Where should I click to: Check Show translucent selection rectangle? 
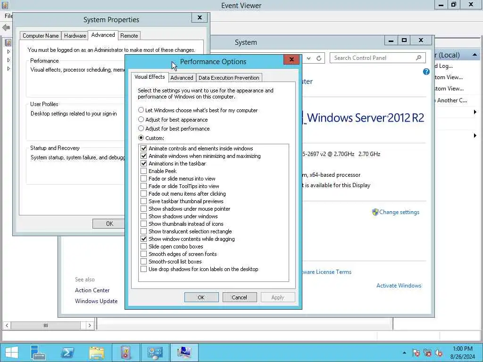click(143, 231)
